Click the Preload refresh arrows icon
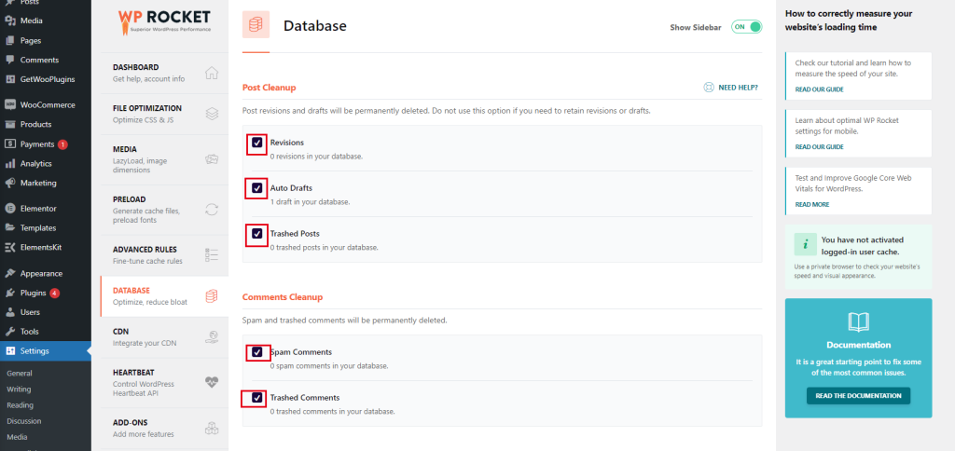The width and height of the screenshot is (955, 451). click(212, 210)
